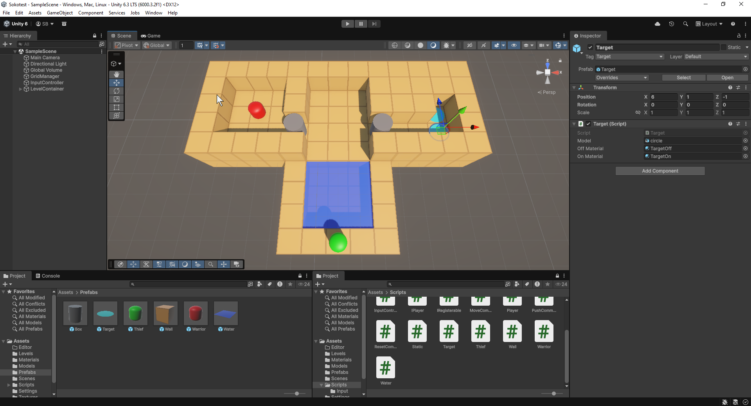Open the GameObject menu
This screenshot has width=751, height=406.
coord(59,13)
